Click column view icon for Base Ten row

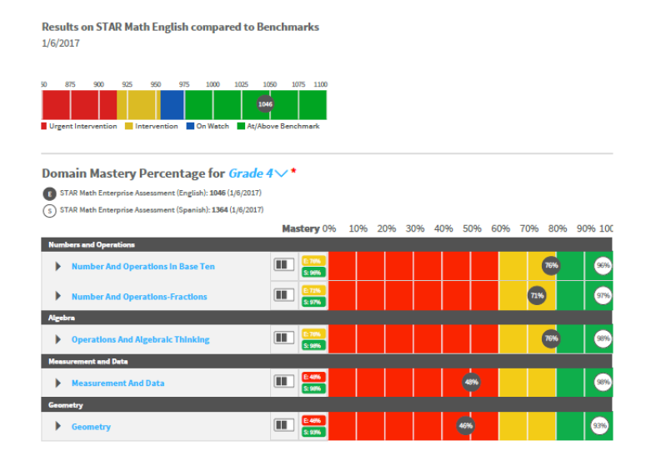point(283,264)
